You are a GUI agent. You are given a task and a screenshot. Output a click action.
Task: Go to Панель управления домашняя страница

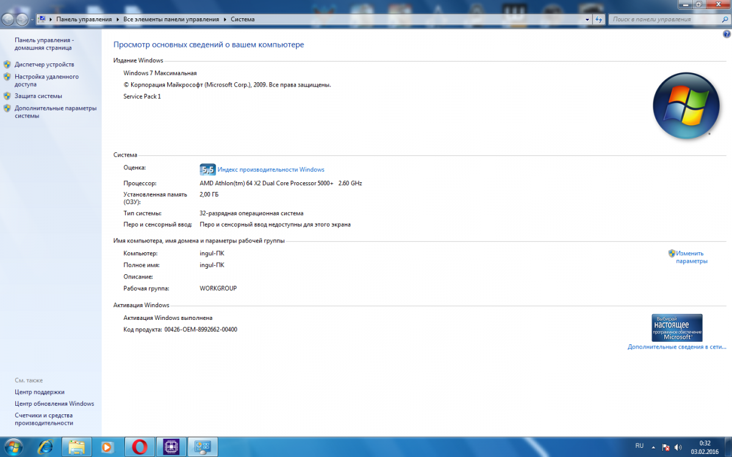click(x=44, y=43)
